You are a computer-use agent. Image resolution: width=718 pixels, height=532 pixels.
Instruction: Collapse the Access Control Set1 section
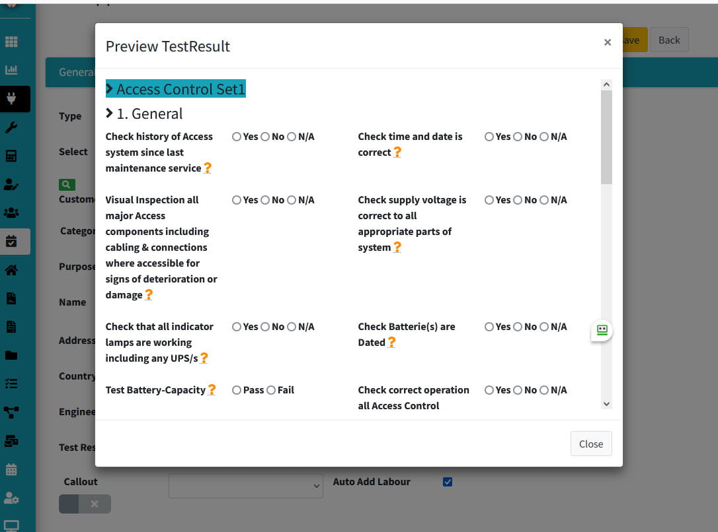pyautogui.click(x=110, y=89)
